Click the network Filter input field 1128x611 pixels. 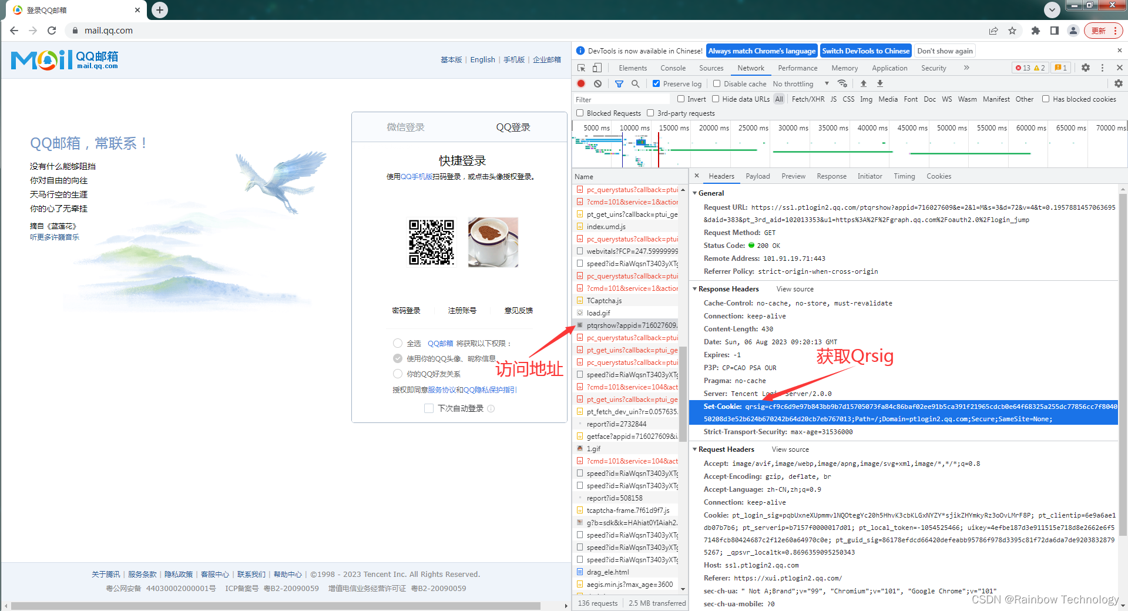coord(623,99)
